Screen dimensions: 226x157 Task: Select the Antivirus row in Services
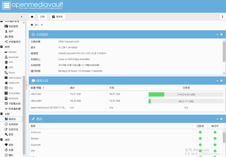tap(126, 132)
